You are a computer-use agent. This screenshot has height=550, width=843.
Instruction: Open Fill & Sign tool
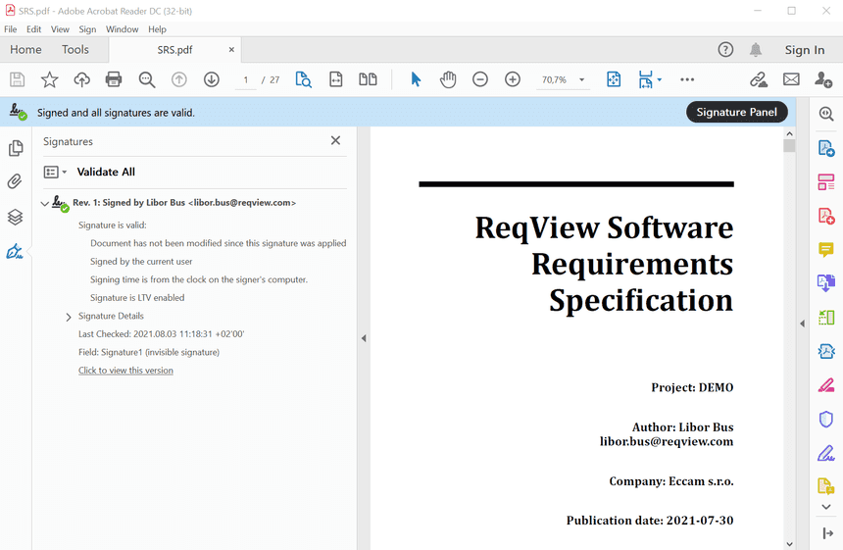tap(826, 453)
